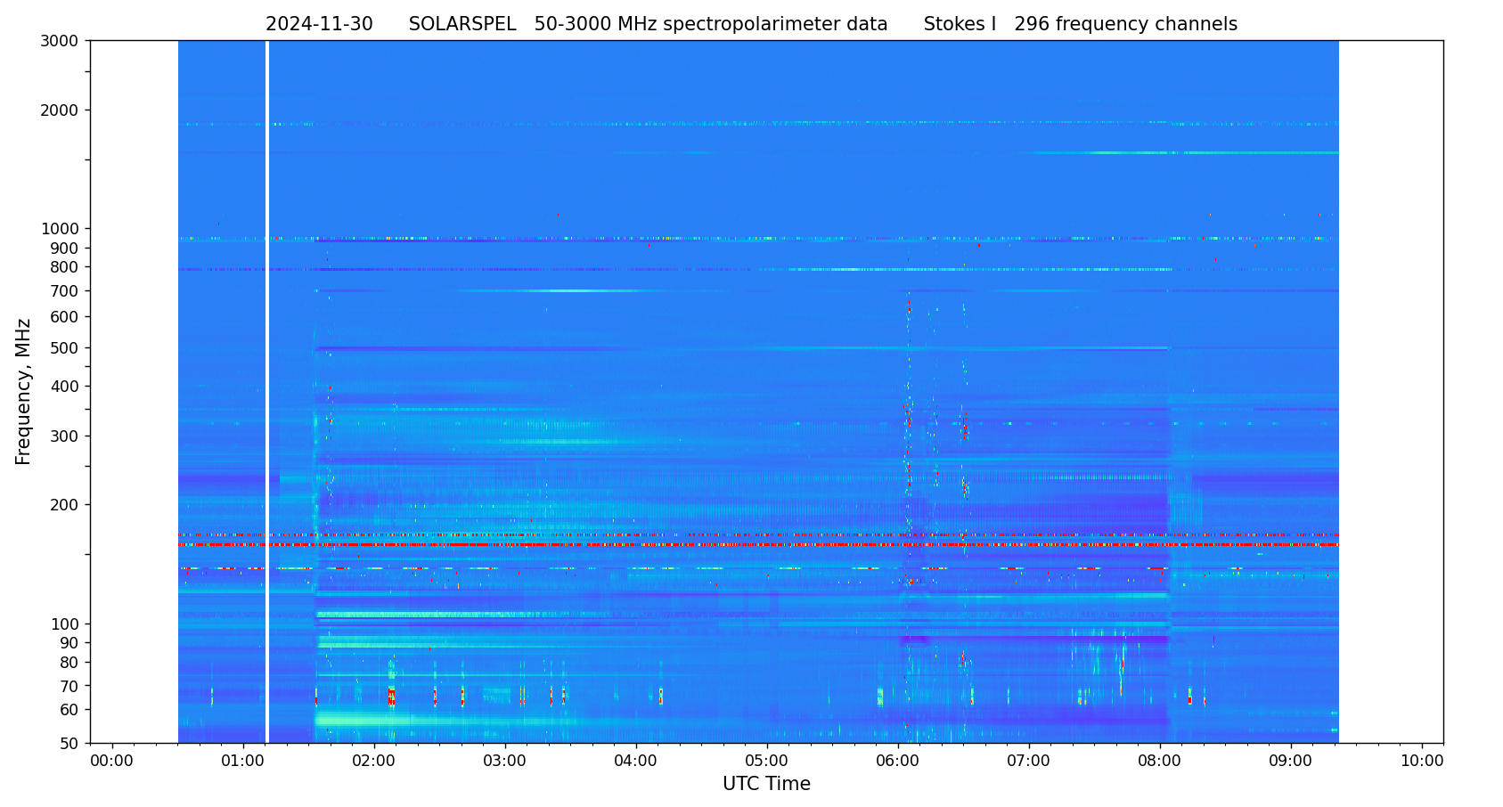Viewport: 1503px width, 807px height.
Task: Click the 00:00 time tick label
Action: [x=111, y=762]
